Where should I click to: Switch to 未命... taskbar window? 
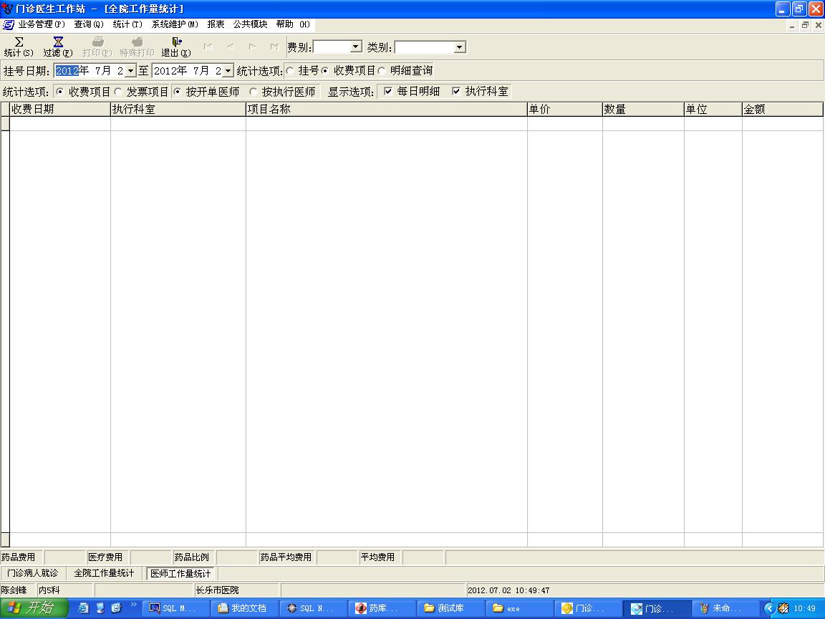coord(725,608)
